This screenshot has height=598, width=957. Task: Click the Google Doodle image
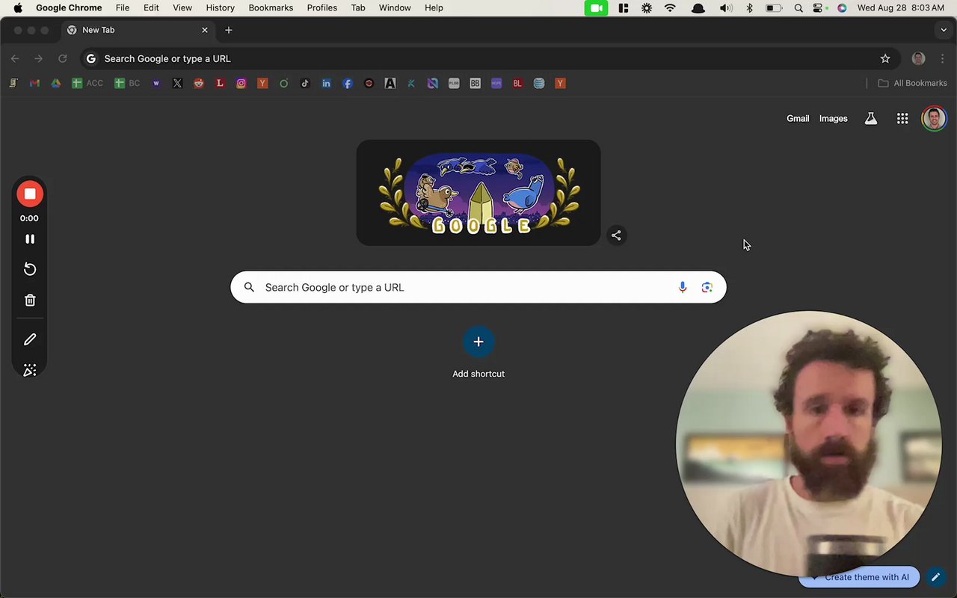(478, 193)
